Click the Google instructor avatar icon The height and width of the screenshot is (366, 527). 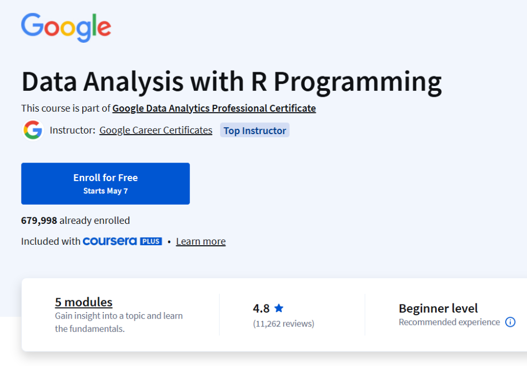33,130
